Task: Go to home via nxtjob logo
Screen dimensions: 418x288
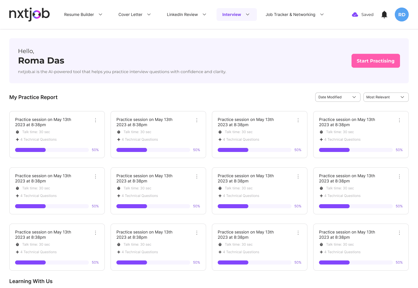Action: [x=29, y=15]
